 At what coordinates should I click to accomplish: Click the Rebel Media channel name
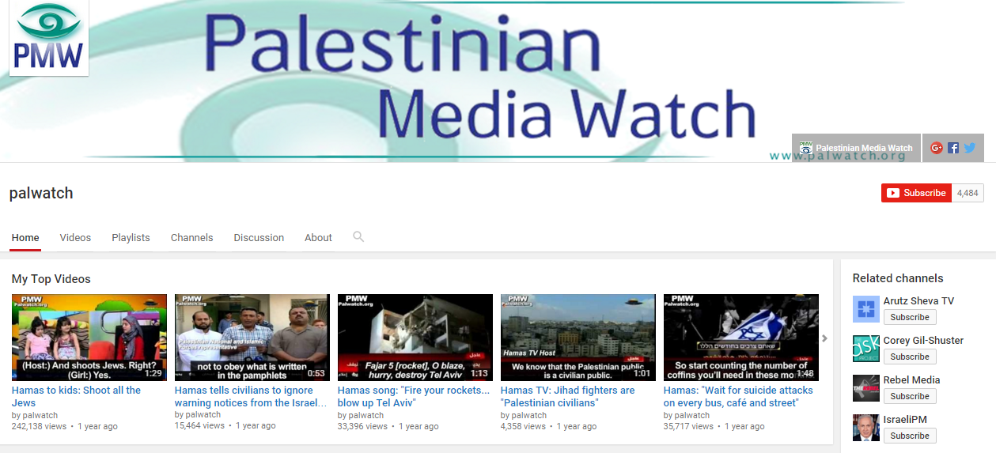tap(912, 380)
